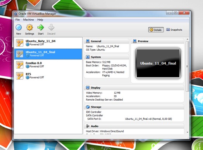This screenshot has height=150, width=203.
Task: Click the details pane scroll down arrow
Action: tap(188, 132)
